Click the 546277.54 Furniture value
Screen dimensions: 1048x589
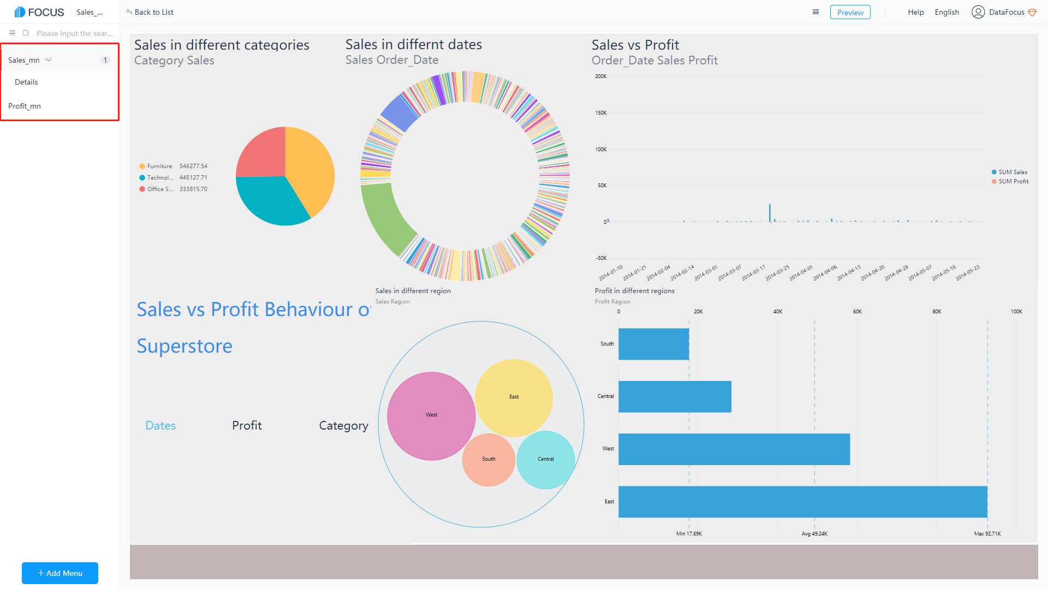(x=193, y=166)
